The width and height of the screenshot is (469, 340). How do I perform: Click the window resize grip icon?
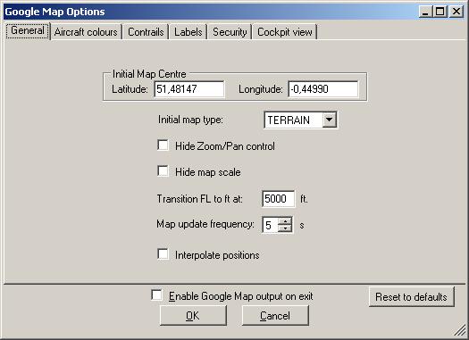tap(459, 330)
